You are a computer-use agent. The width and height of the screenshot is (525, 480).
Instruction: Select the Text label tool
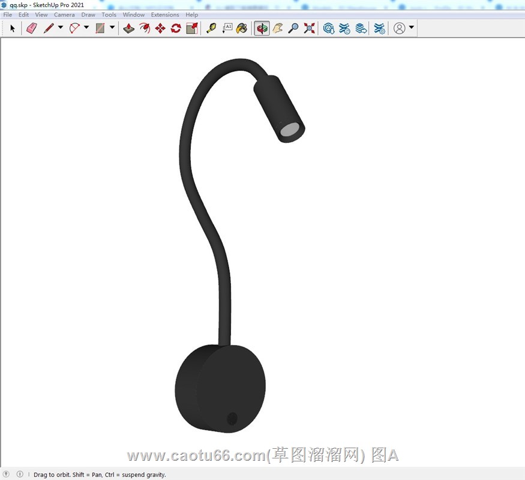point(227,28)
